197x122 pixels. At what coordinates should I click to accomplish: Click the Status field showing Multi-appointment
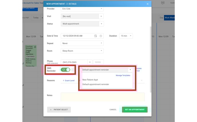click(80, 24)
